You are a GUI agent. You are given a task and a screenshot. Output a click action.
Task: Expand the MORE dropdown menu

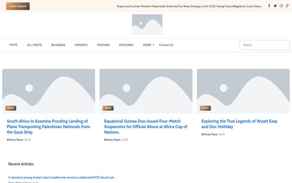[148, 45]
